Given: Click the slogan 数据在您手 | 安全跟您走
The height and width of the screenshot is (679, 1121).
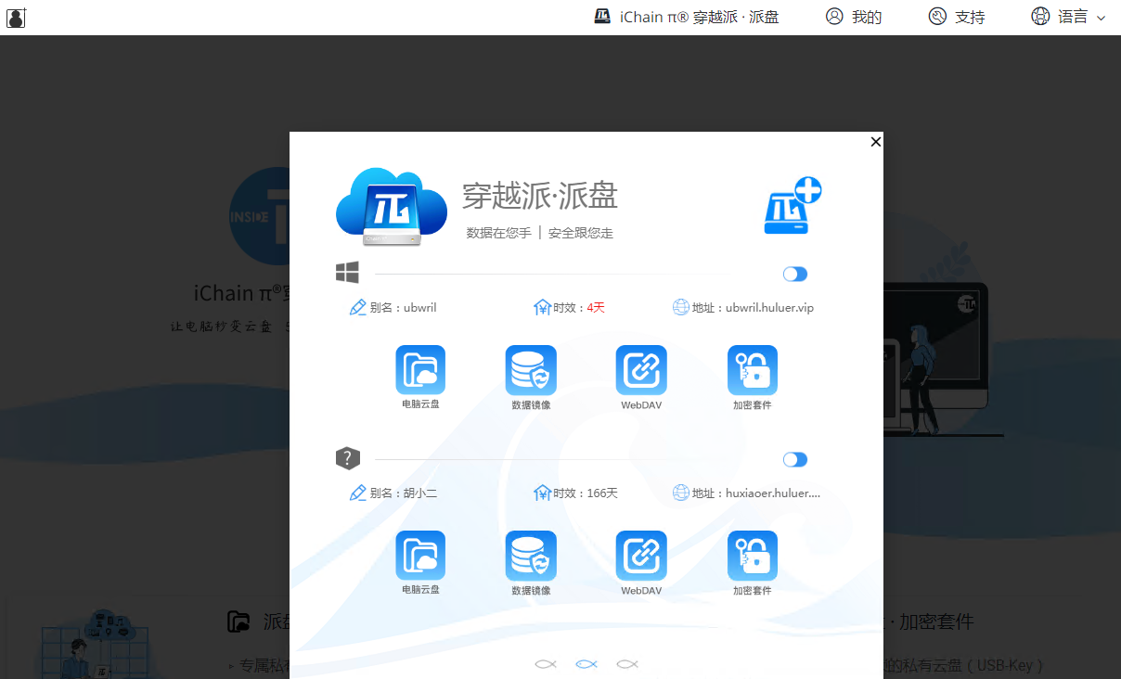Looking at the screenshot, I should 540,233.
